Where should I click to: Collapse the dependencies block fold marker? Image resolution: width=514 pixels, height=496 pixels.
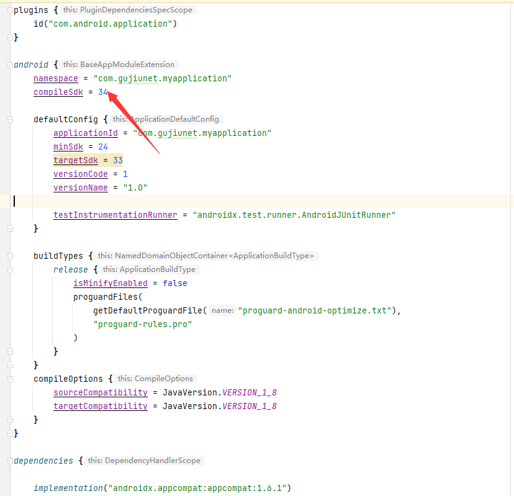[10, 461]
